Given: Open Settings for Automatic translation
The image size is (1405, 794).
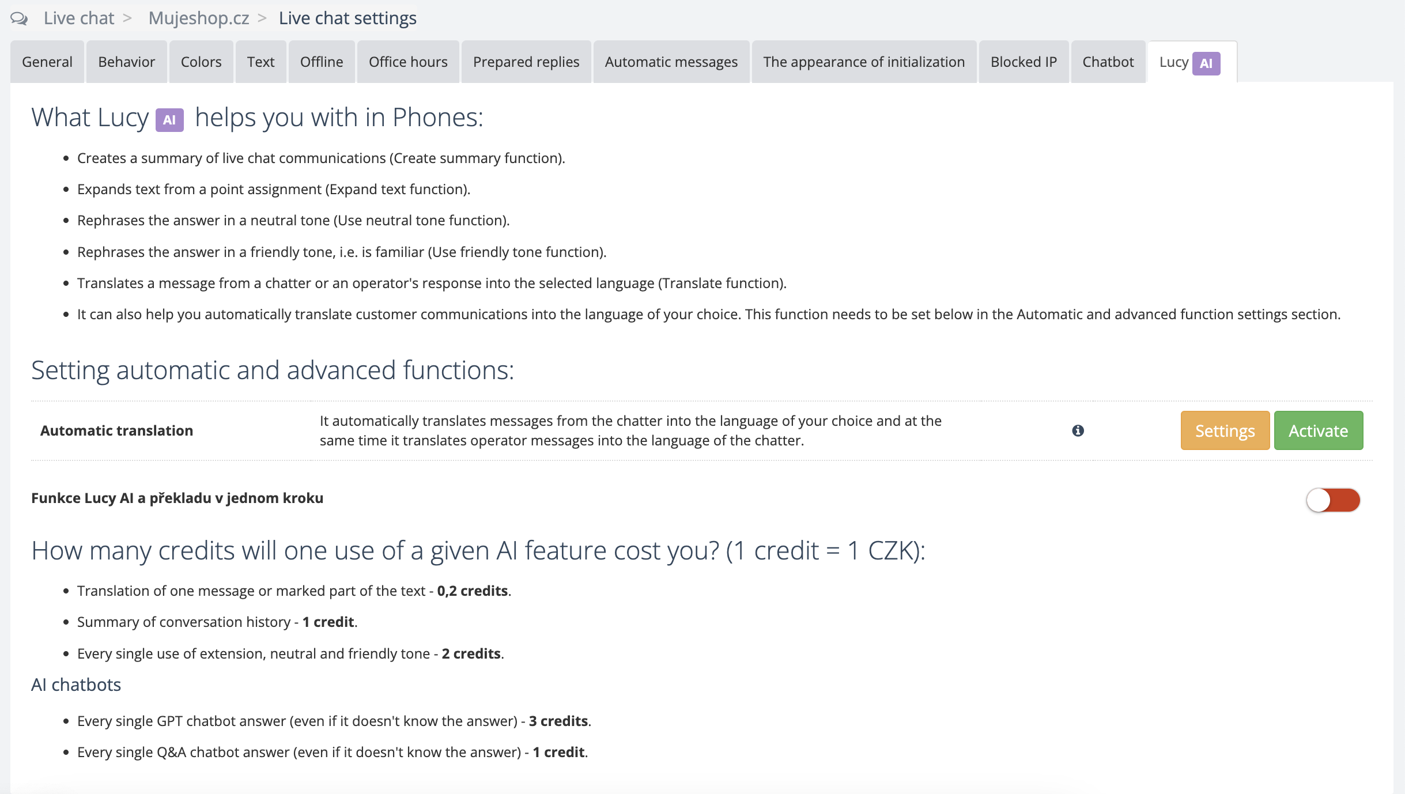Looking at the screenshot, I should pos(1225,430).
